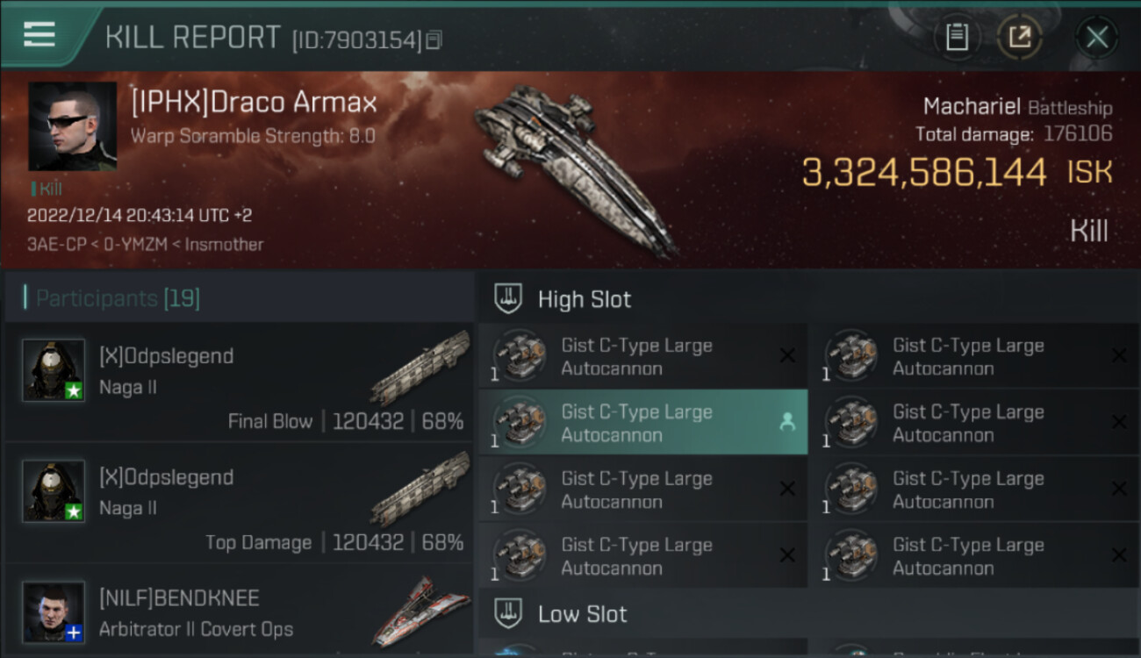Open the [IPHX]Draco Armax pilot name
Image resolution: width=1141 pixels, height=658 pixels.
click(x=254, y=103)
